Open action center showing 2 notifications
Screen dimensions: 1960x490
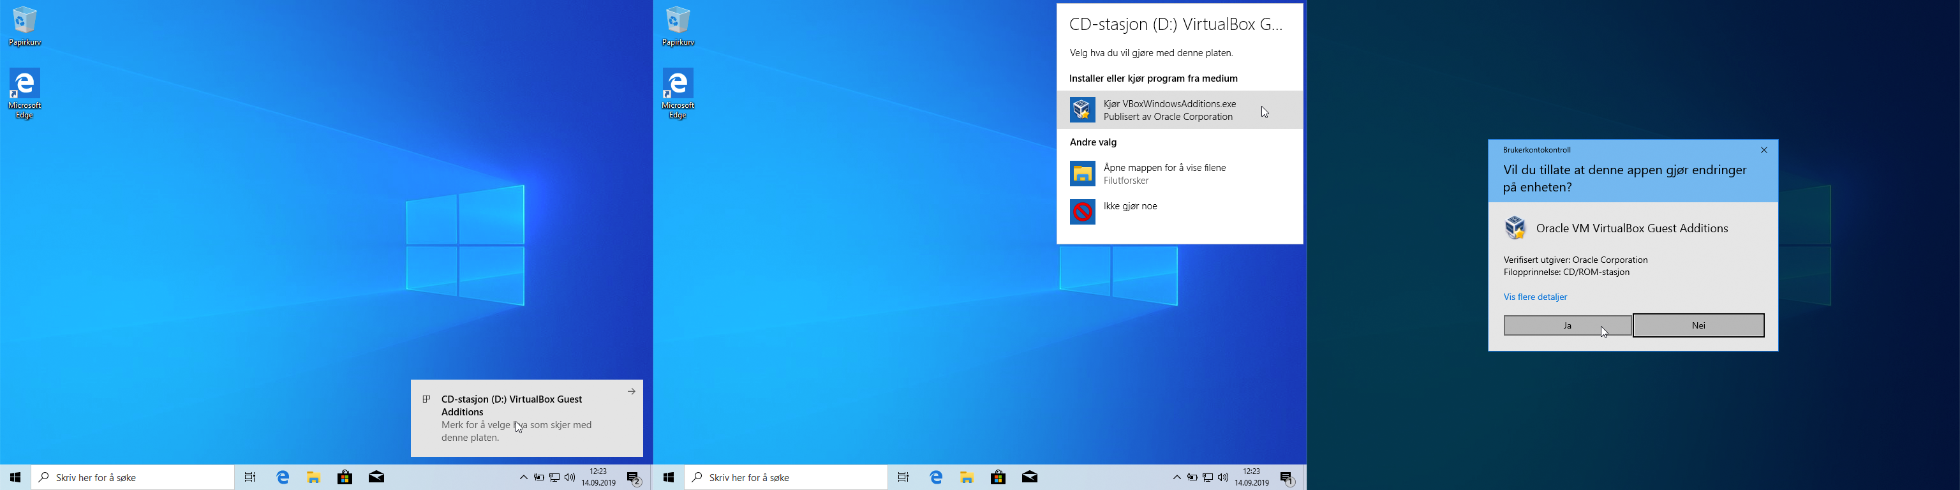[x=635, y=478]
